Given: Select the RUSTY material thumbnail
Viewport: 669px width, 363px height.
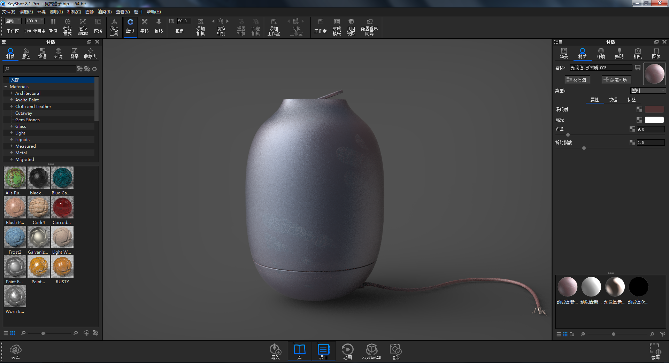Looking at the screenshot, I should 62,267.
